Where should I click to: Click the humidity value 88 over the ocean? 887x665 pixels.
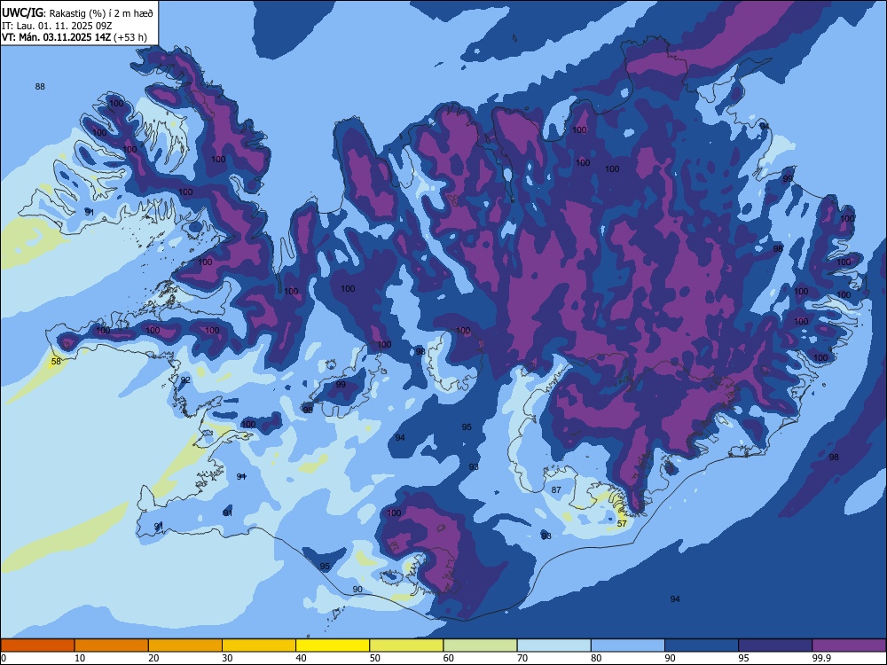click(40, 87)
